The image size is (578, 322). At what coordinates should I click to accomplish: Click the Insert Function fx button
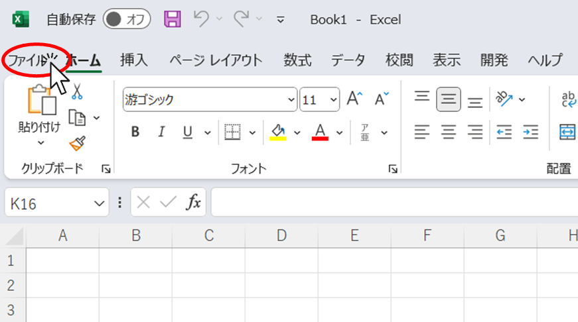pyautogui.click(x=194, y=202)
